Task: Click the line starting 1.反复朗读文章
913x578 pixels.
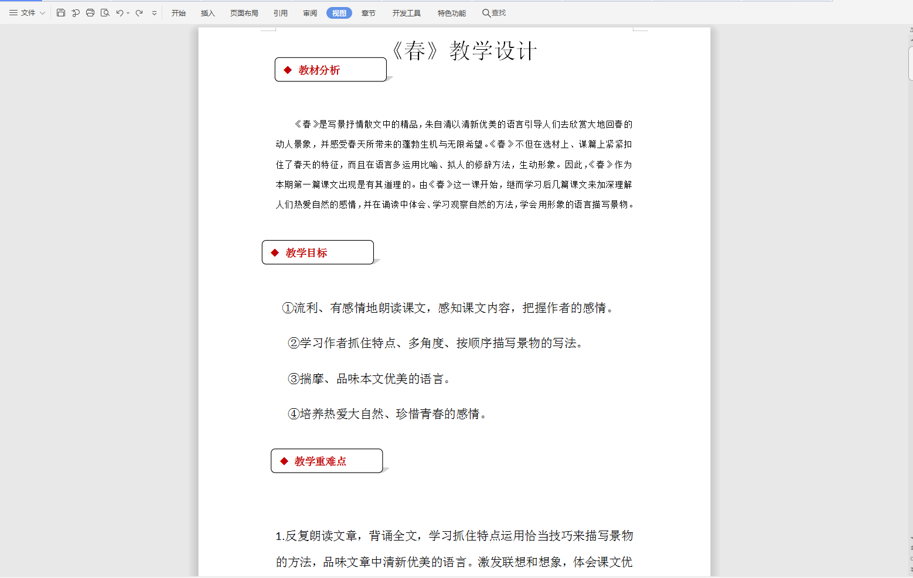Action: [x=454, y=536]
